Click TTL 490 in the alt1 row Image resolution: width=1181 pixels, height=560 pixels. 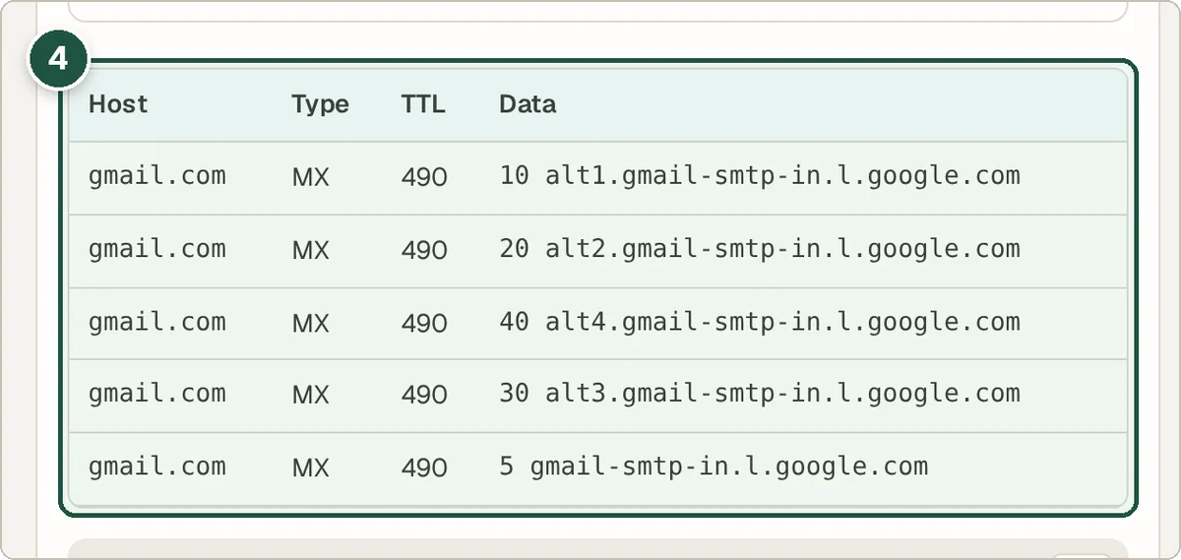click(424, 178)
